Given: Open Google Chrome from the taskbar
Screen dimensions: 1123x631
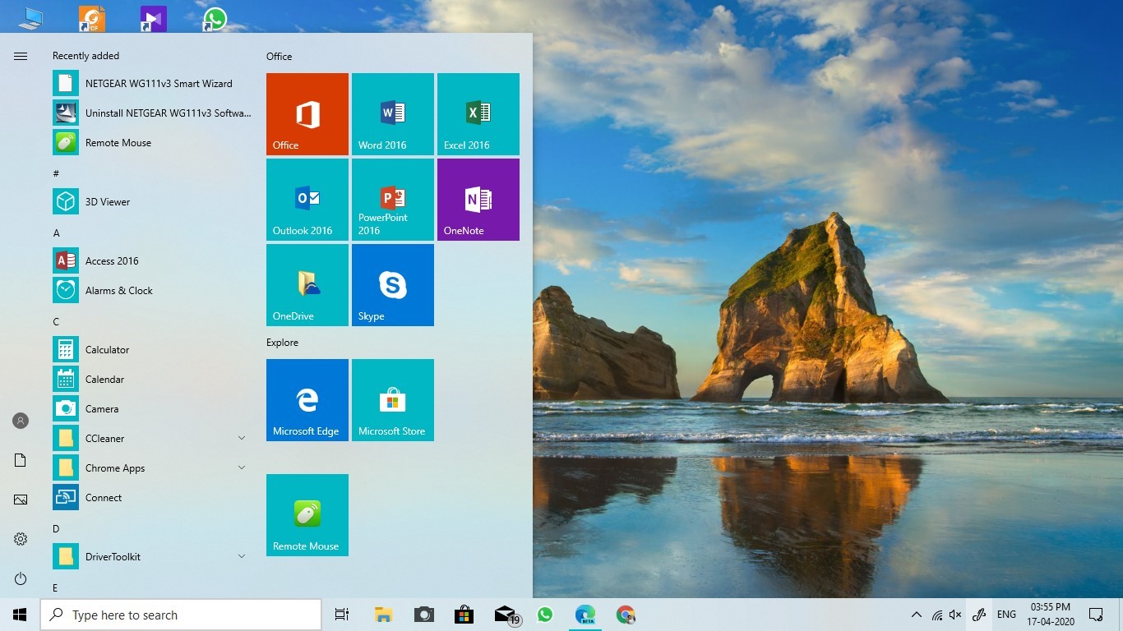Looking at the screenshot, I should click(x=626, y=615).
